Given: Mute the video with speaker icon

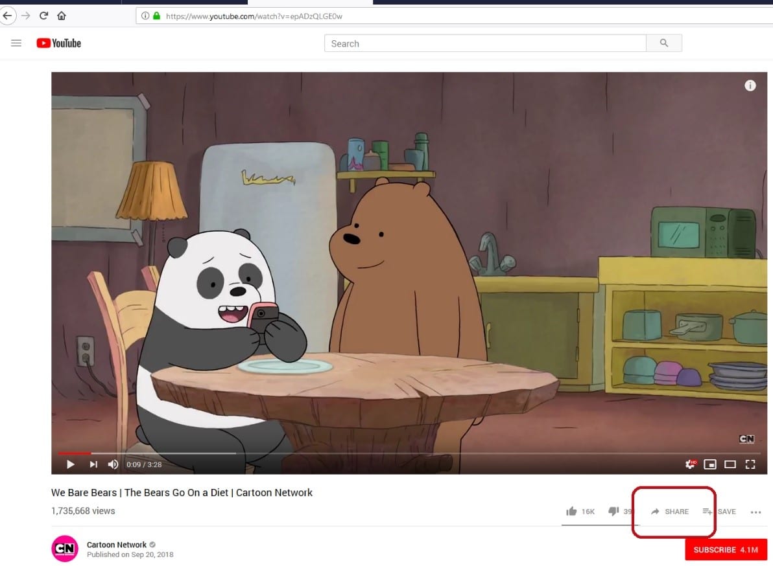Looking at the screenshot, I should point(113,464).
